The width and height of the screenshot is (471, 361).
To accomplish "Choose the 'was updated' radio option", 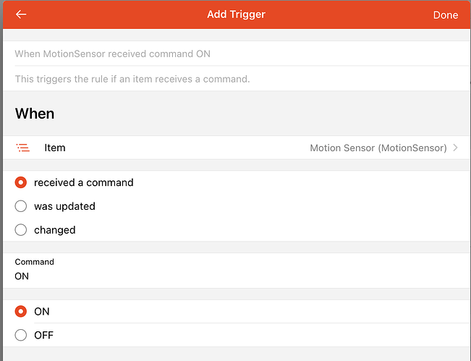I will [x=21, y=206].
